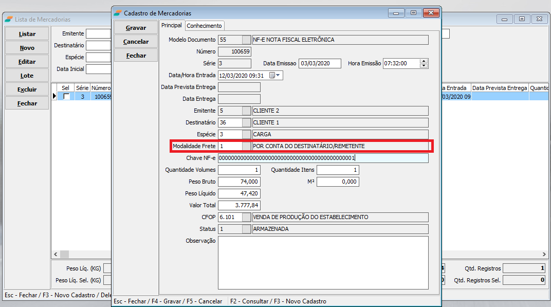Click Cadastro de Mercadorias title bar icon
Viewport: 551px width, 307px height.
coord(118,13)
